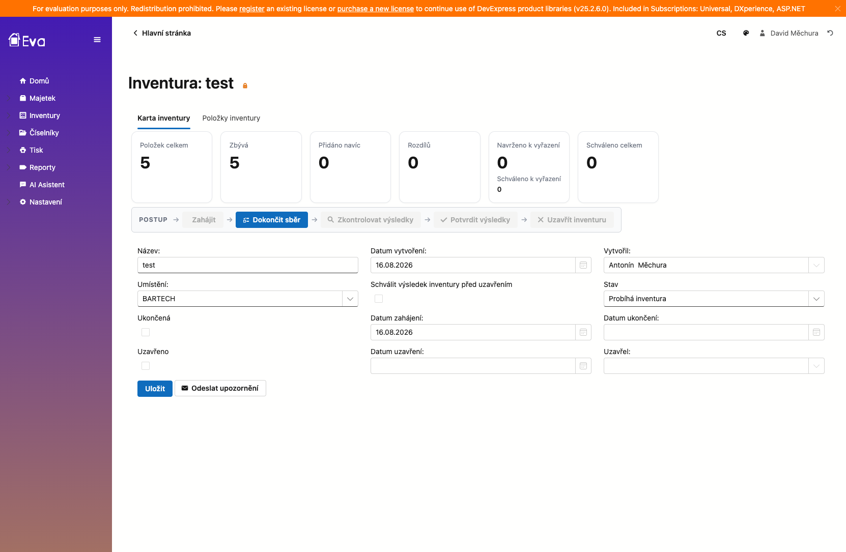Viewport: 846px width, 552px height.
Task: Toggle Schválit výsledek inventury checkbox
Action: pos(379,299)
